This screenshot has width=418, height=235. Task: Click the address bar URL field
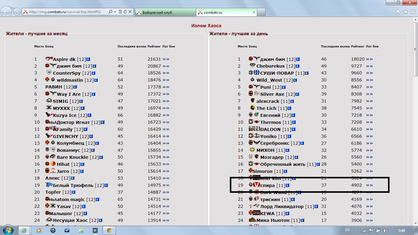(65, 12)
